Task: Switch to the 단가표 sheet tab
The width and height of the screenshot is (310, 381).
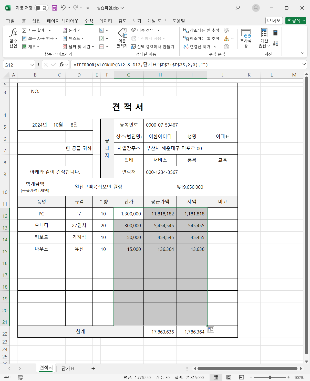Action: pos(68,368)
